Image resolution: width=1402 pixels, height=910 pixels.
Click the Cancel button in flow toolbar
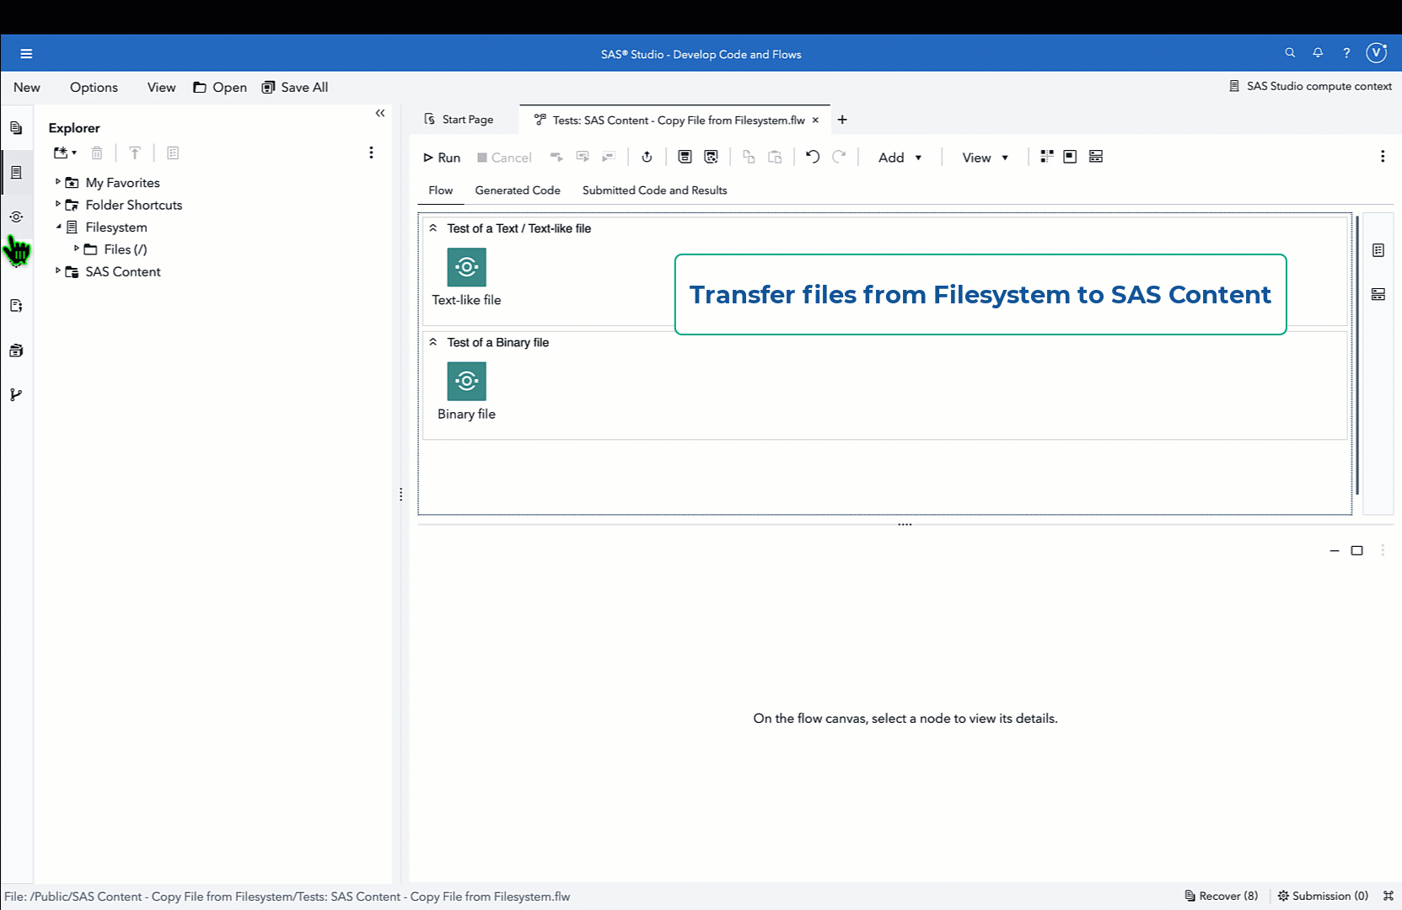504,158
